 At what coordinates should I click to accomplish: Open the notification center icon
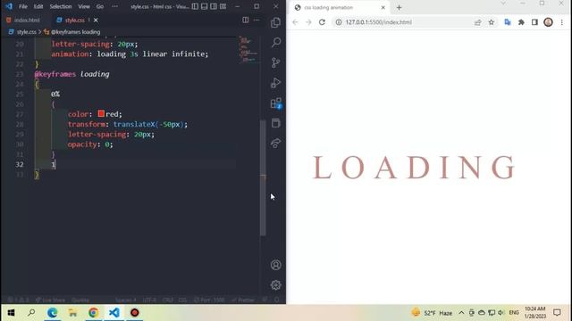[557, 313]
